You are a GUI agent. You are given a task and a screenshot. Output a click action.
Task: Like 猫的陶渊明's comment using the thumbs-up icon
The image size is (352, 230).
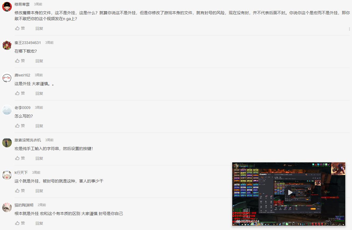(x=17, y=223)
